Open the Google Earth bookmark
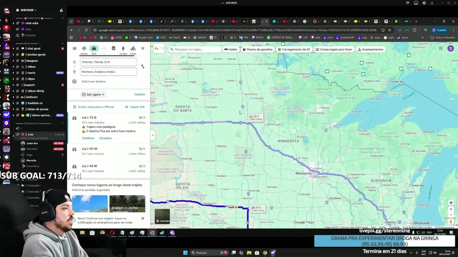This screenshot has height=257, width=458. pyautogui.click(x=143, y=37)
